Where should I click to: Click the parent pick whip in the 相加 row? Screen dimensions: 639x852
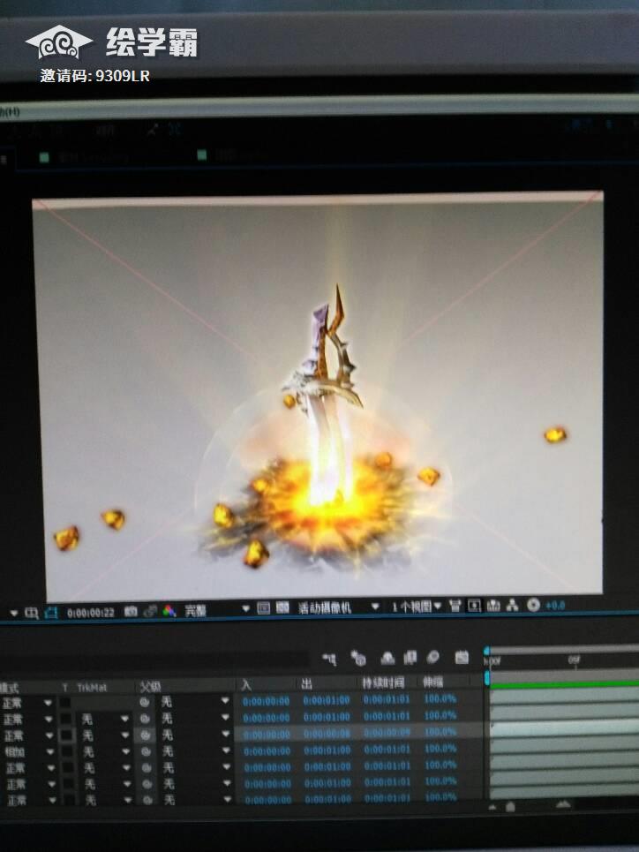pos(146,751)
